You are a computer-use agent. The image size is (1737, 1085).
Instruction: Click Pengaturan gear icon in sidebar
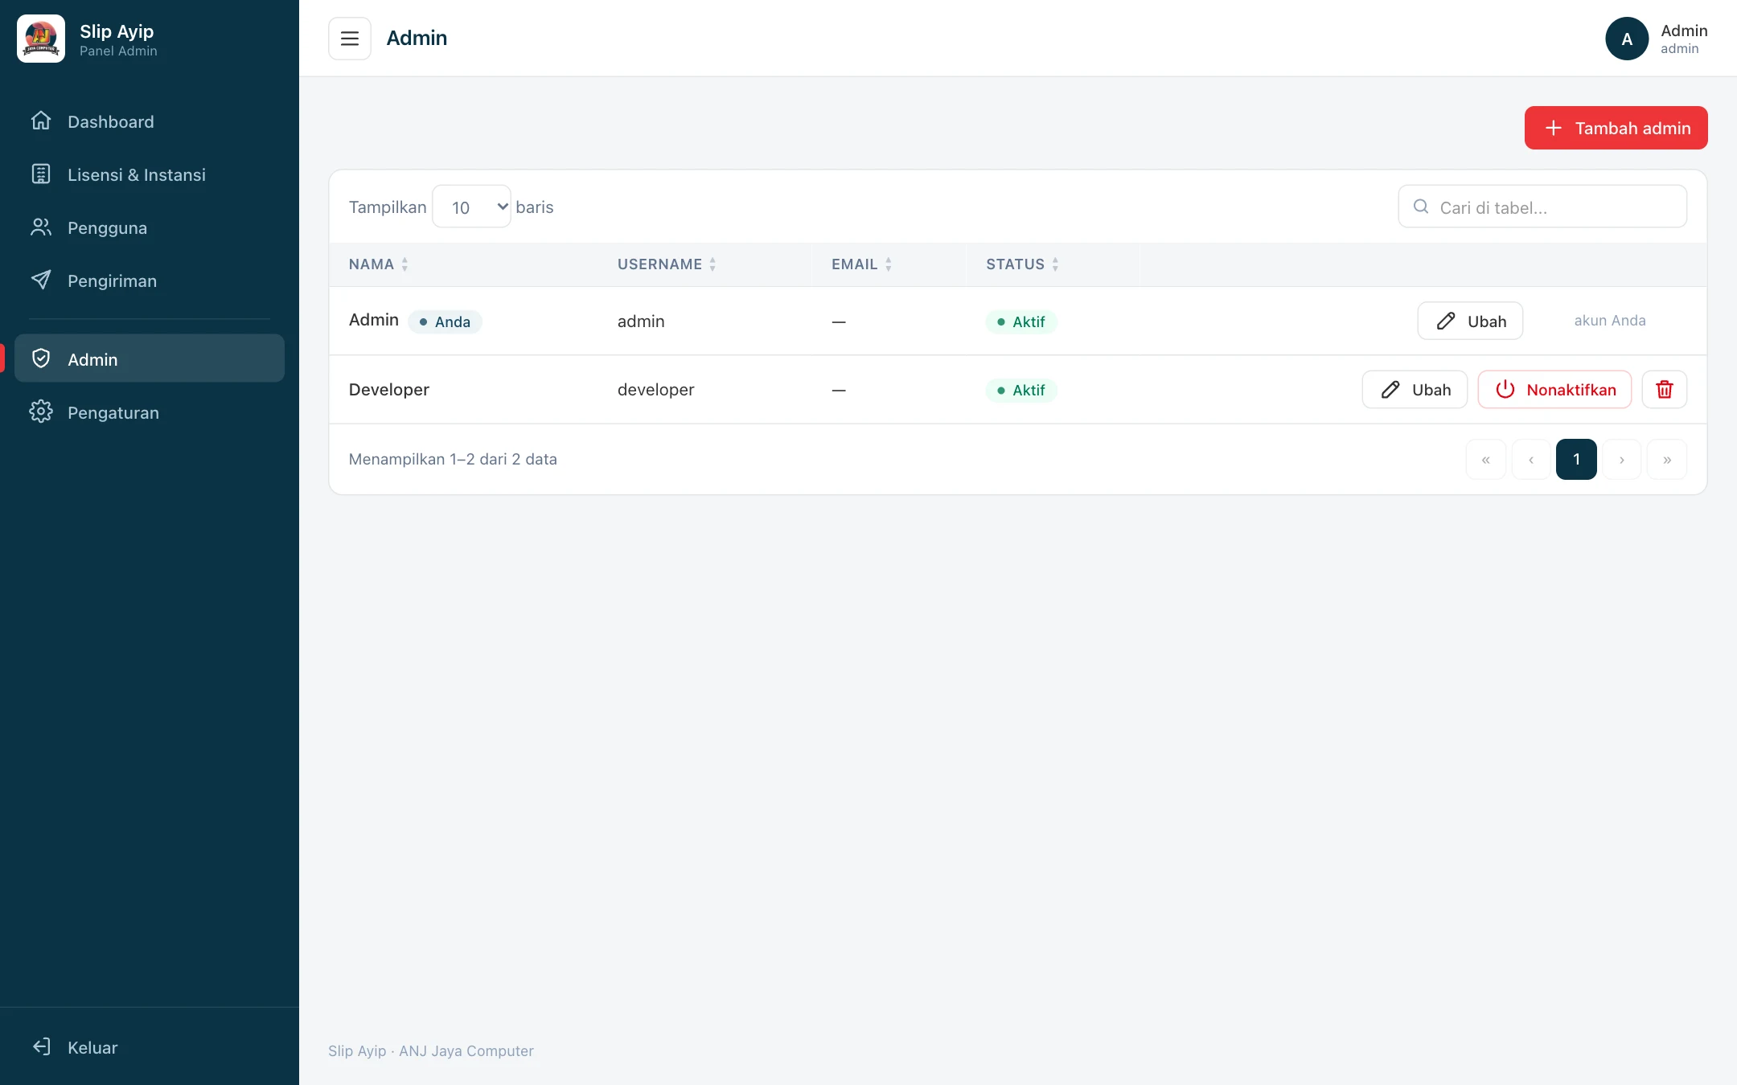41,412
